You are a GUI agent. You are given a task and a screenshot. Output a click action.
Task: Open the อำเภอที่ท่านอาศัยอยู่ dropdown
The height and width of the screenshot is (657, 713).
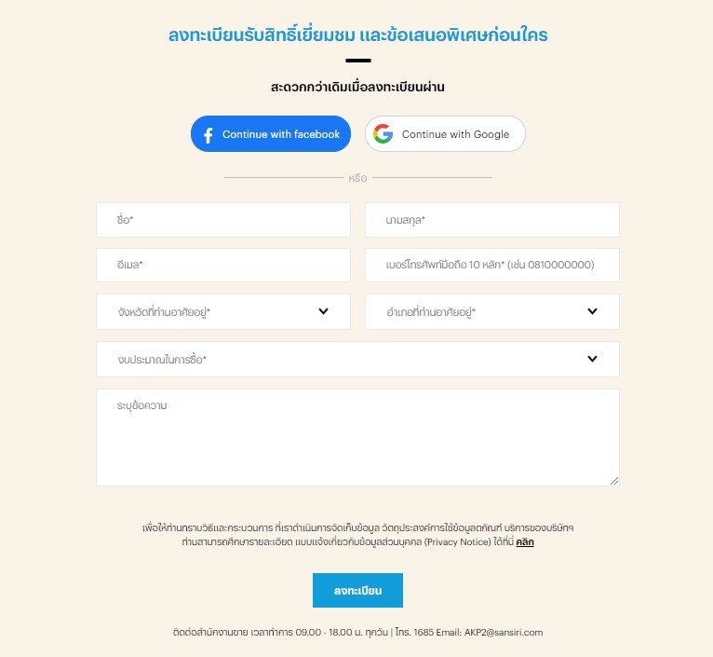(492, 312)
